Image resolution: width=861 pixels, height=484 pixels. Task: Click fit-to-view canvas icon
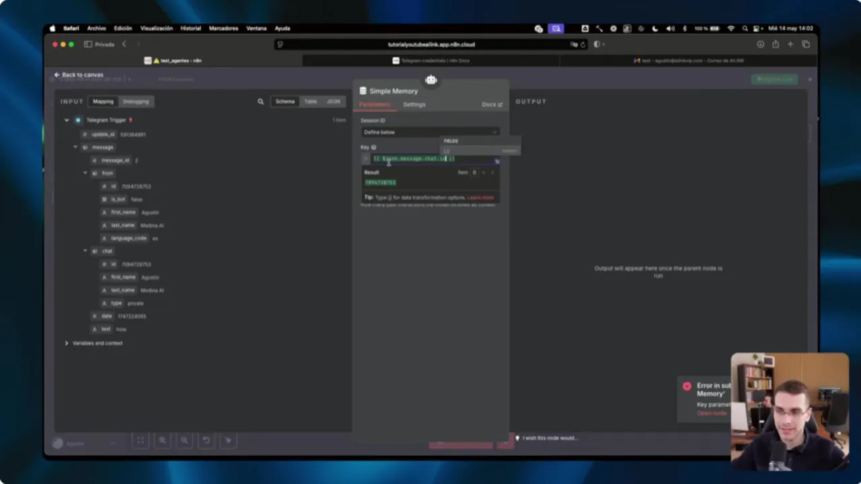[141, 440]
